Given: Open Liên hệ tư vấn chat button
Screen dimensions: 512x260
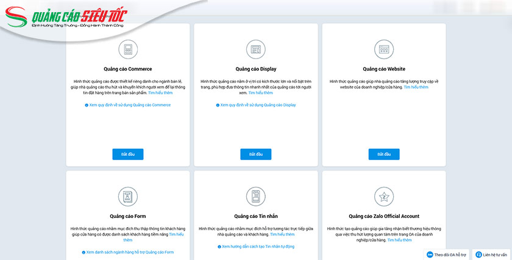Looking at the screenshot, I should click(491, 254).
